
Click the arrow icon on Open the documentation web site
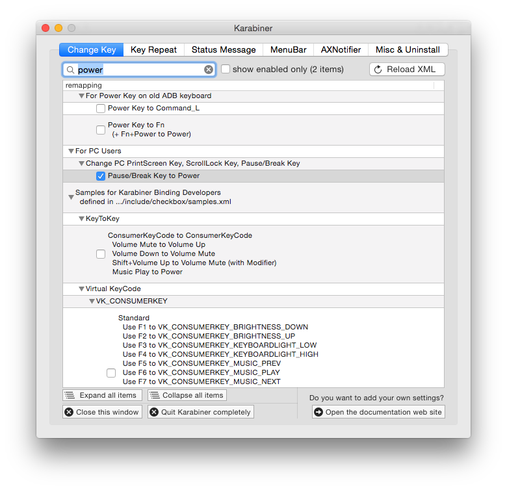pos(318,412)
